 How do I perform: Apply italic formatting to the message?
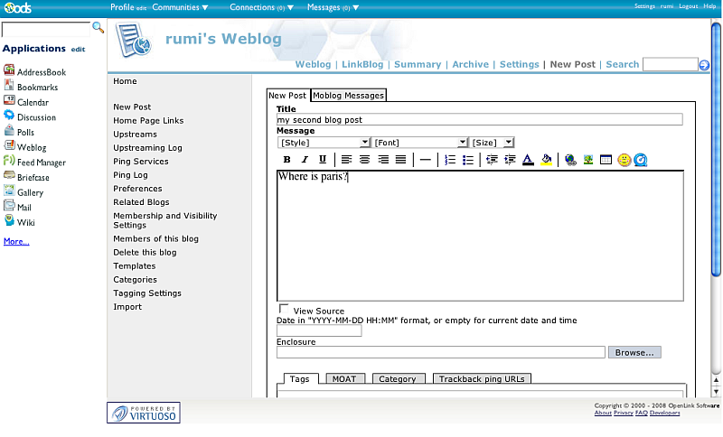pos(305,160)
